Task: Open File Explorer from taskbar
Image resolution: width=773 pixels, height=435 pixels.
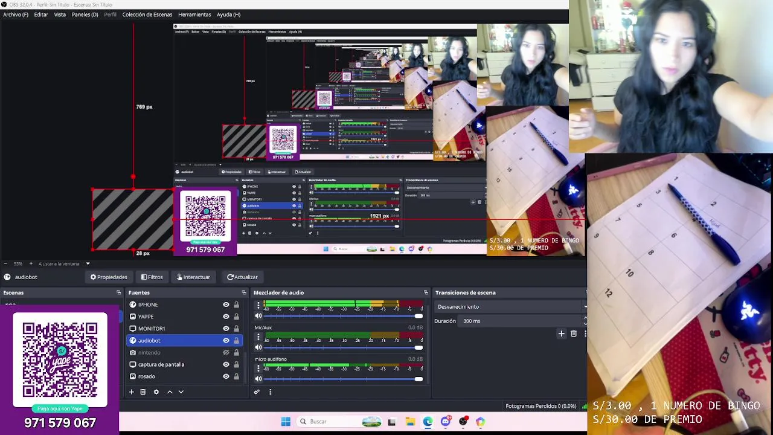Action: 410,422
